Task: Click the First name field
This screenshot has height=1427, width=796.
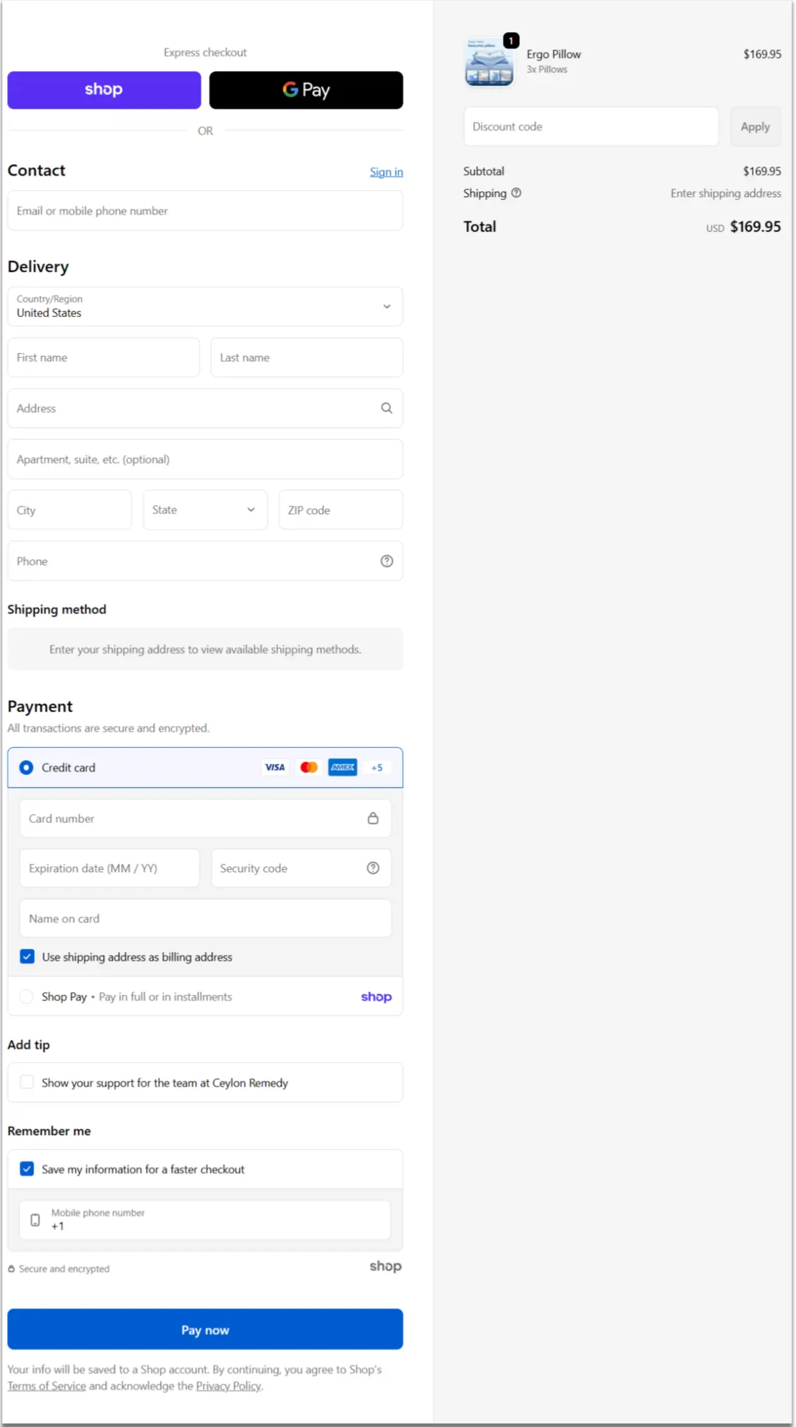Action: pyautogui.click(x=104, y=357)
